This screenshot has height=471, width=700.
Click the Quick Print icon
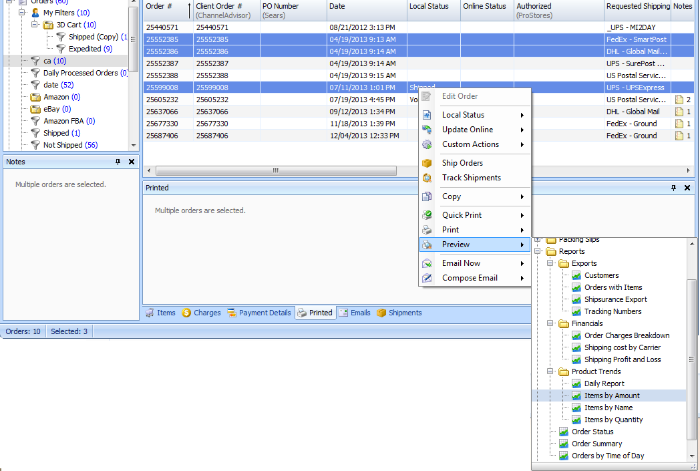[427, 215]
